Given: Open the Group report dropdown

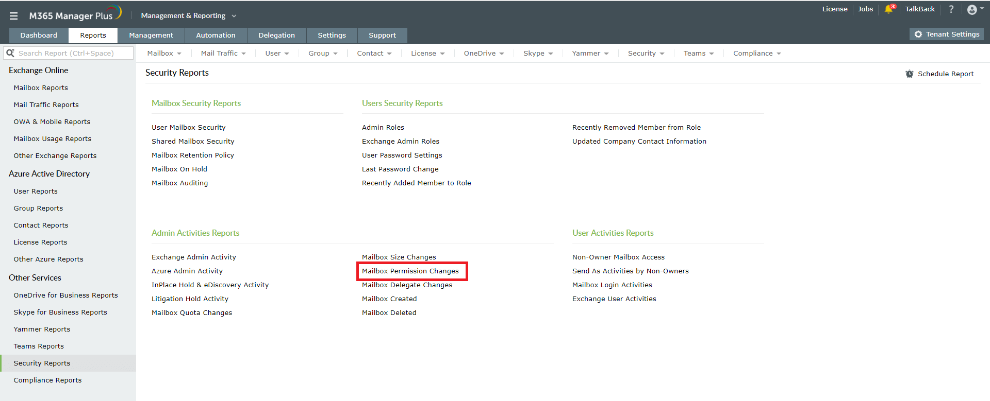Looking at the screenshot, I should (x=323, y=53).
